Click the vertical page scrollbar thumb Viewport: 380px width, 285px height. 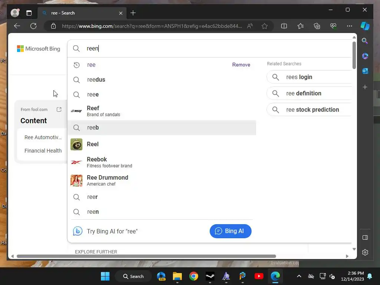click(x=354, y=55)
